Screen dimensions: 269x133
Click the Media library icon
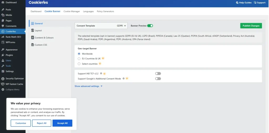(x=3, y=15)
